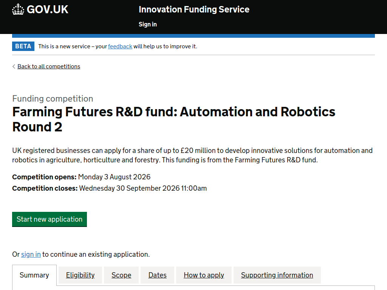Image resolution: width=387 pixels, height=290 pixels.
Task: Open the Scope tab
Action: click(x=121, y=275)
